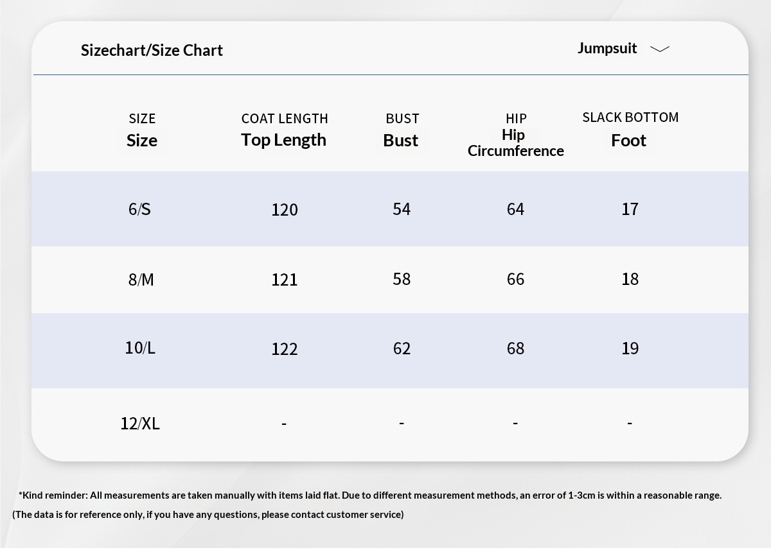This screenshot has width=771, height=559.
Task: Select the 6/S size row label
Action: click(x=139, y=209)
